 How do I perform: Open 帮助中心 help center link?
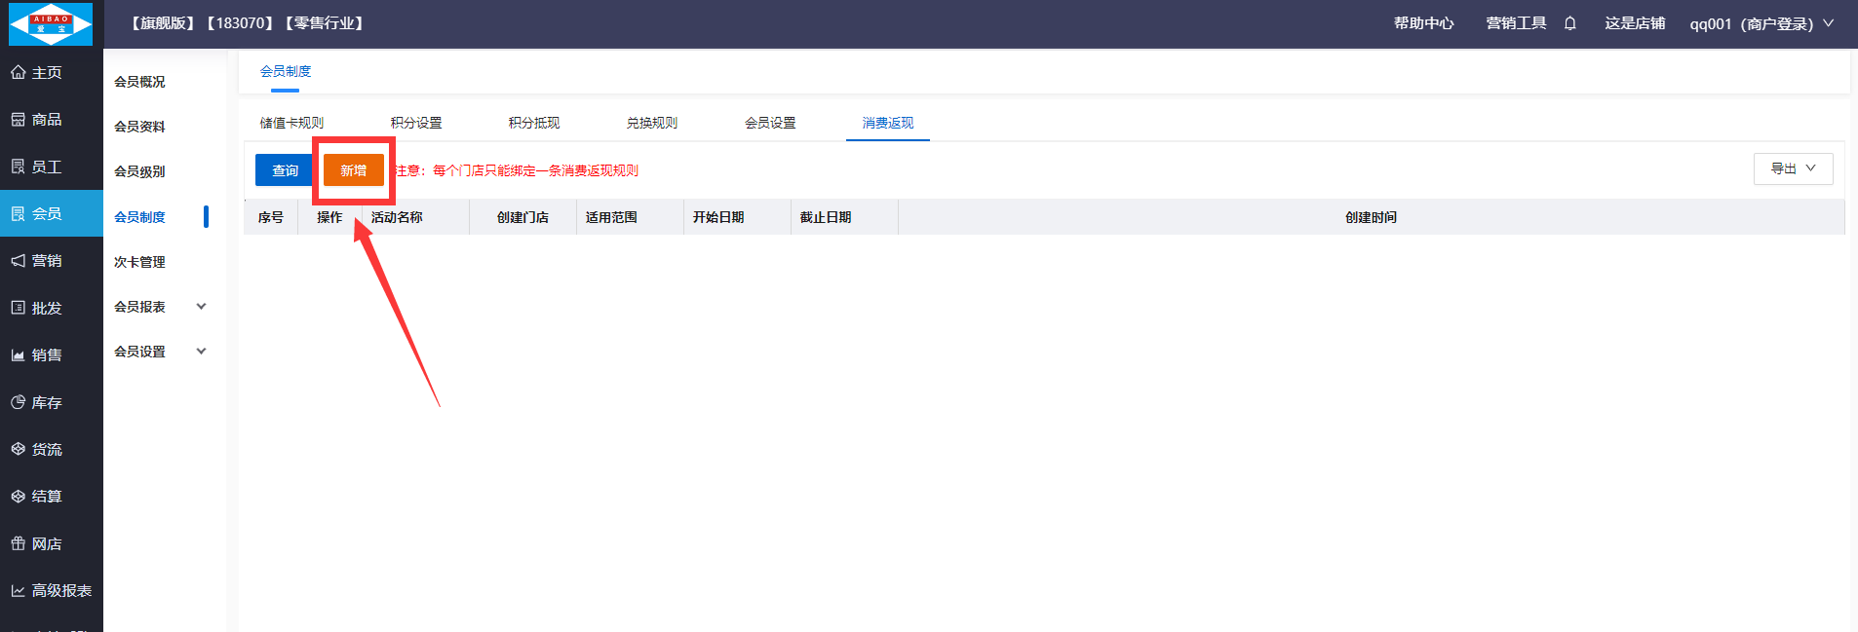pos(1423,23)
